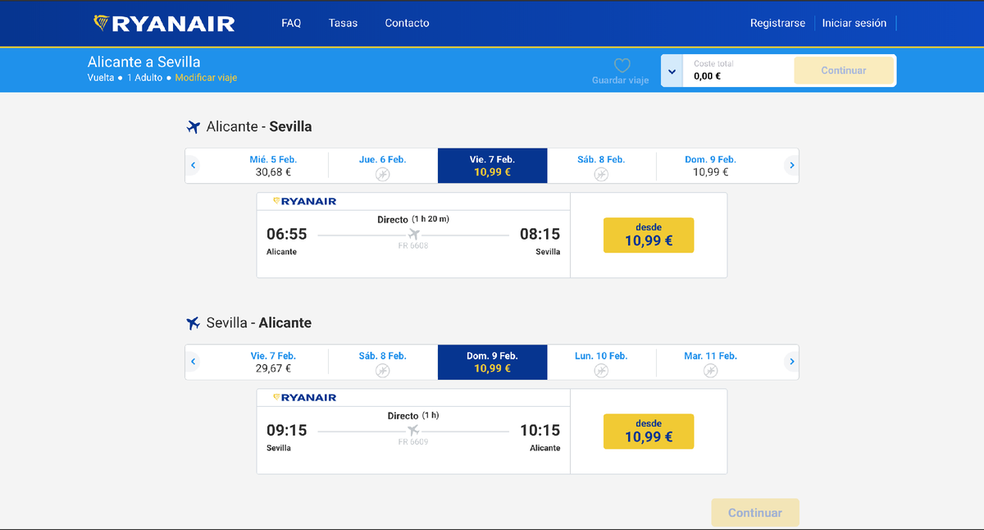Viewport: 984px width, 530px height.
Task: Expand the total cost dropdown arrow
Action: (672, 71)
